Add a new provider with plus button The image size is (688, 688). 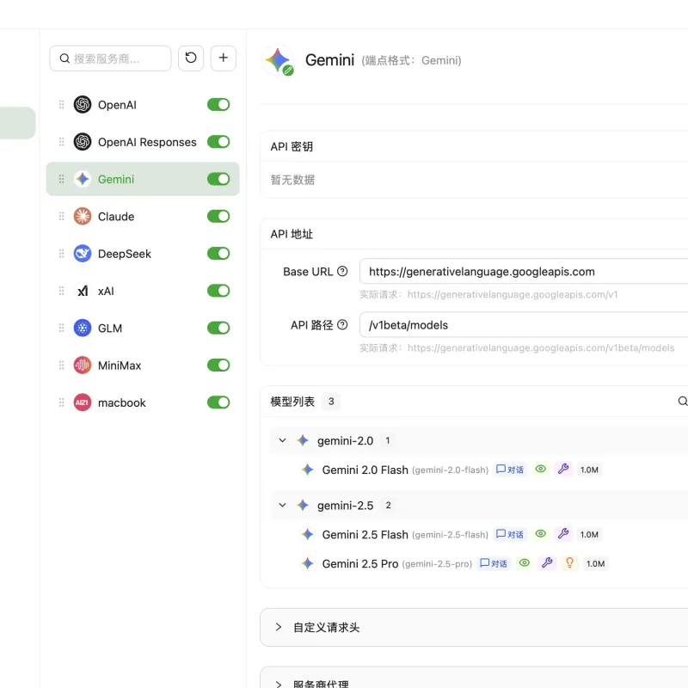[224, 58]
